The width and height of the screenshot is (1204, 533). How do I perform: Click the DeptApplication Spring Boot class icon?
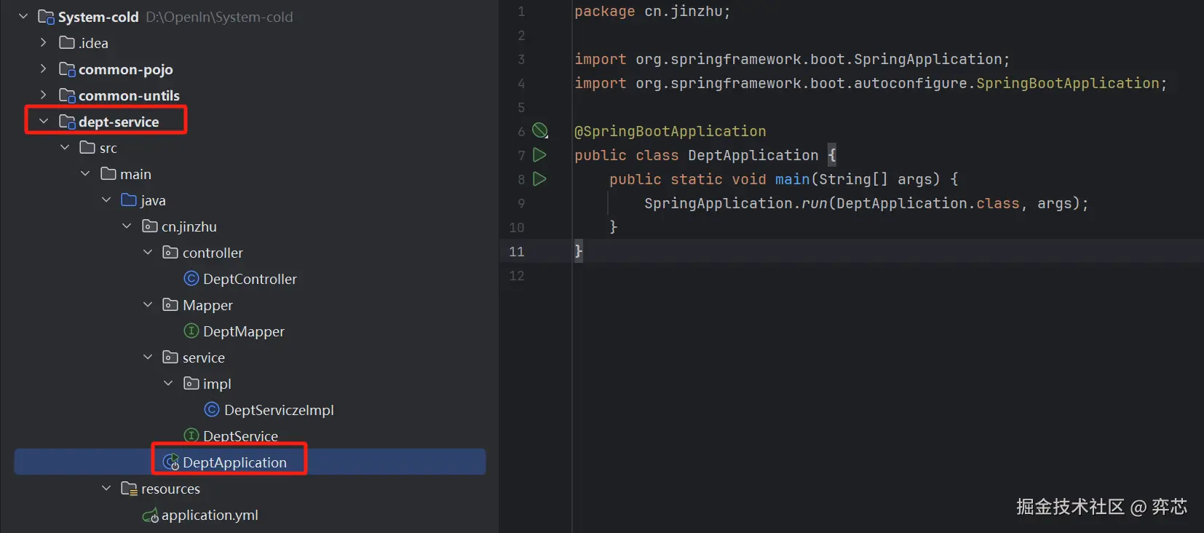pyautogui.click(x=171, y=462)
